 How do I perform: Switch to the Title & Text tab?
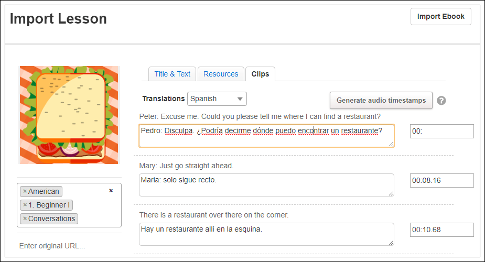[x=172, y=74]
